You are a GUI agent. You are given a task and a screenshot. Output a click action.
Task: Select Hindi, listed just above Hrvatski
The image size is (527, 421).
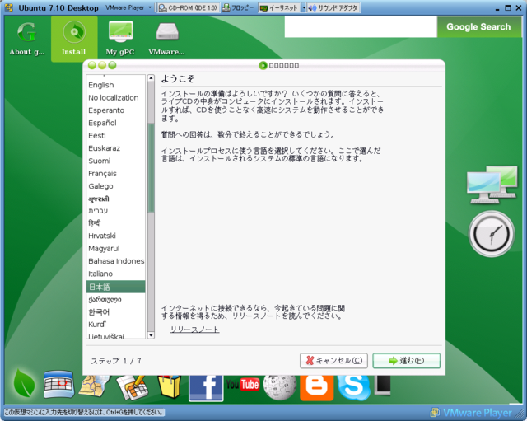pos(115,223)
